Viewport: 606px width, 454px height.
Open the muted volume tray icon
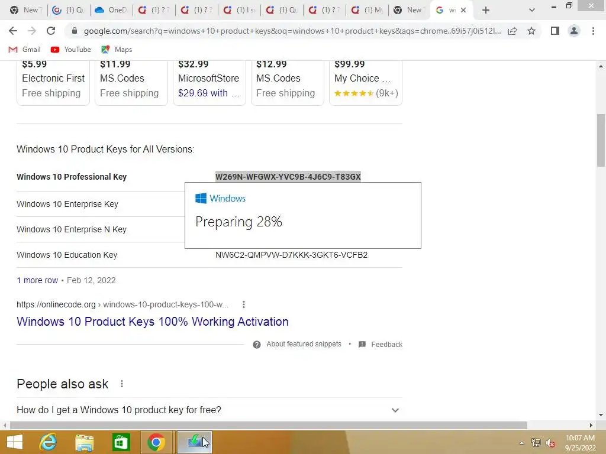(x=550, y=443)
